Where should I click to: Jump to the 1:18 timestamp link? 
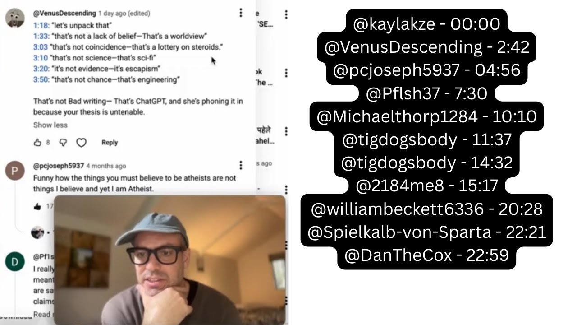(x=40, y=25)
